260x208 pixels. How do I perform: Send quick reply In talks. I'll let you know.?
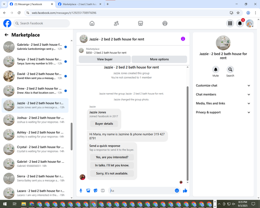112,165
